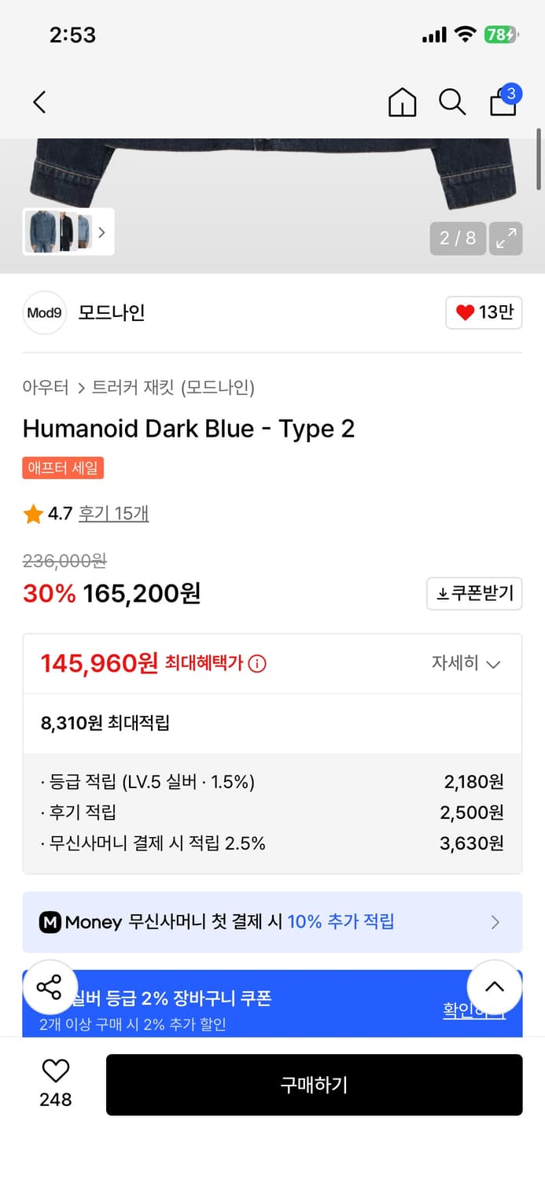The height and width of the screenshot is (1180, 545).
Task: Open search using the magnifier icon
Action: click(452, 102)
